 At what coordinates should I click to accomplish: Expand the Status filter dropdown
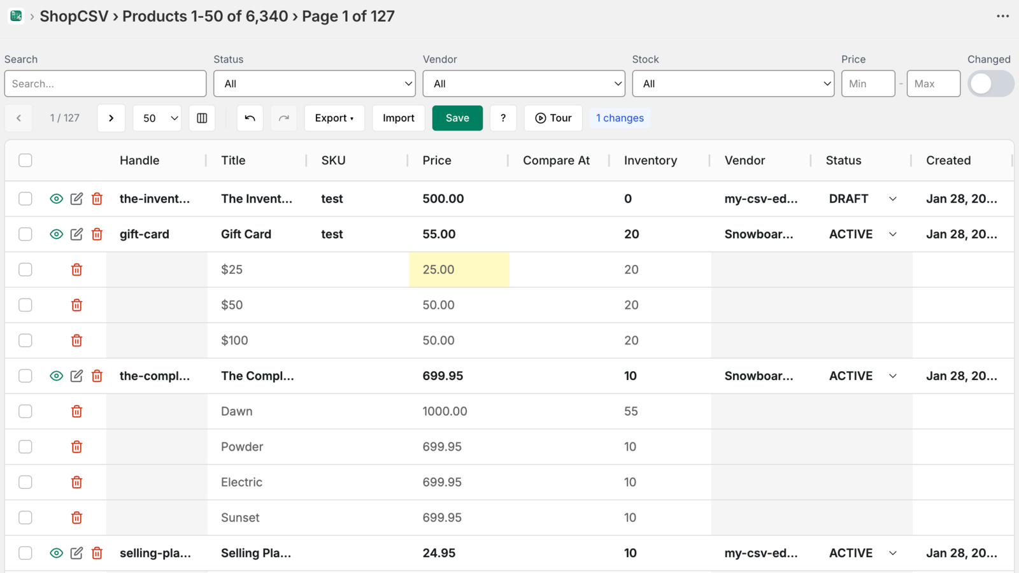coord(314,84)
